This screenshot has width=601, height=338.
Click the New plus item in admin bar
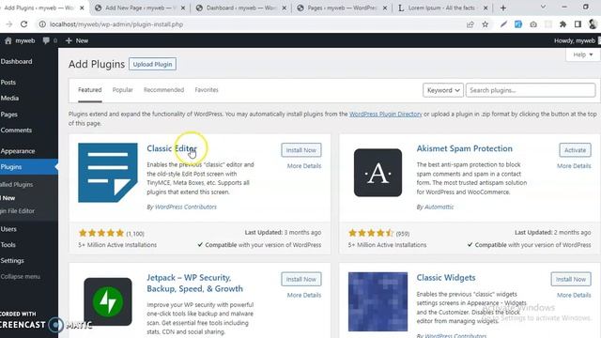(x=77, y=40)
